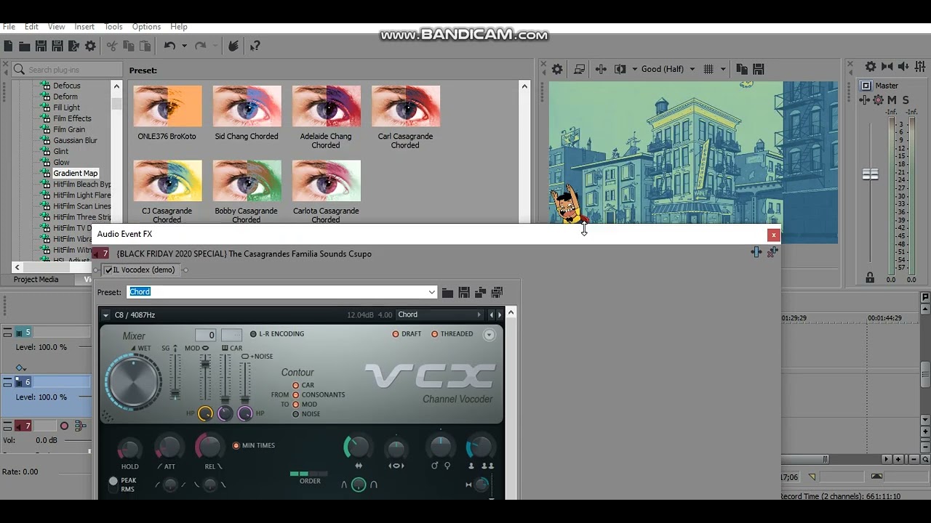The width and height of the screenshot is (931, 523).
Task: Click the Search plug-ins field
Action: pyautogui.click(x=68, y=70)
